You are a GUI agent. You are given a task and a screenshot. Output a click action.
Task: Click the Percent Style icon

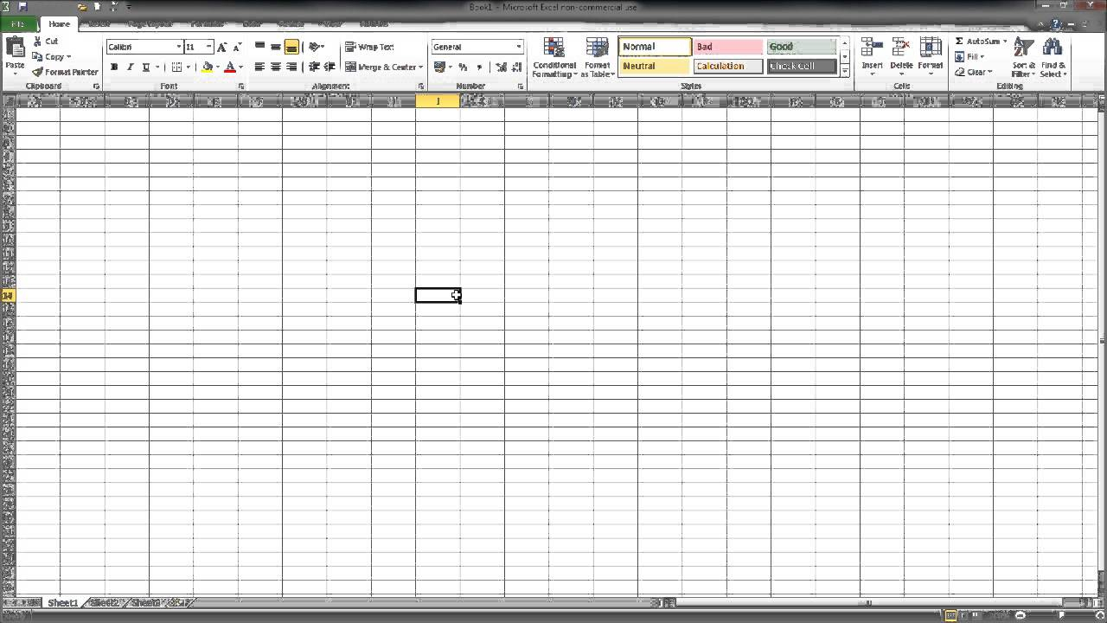pos(463,67)
